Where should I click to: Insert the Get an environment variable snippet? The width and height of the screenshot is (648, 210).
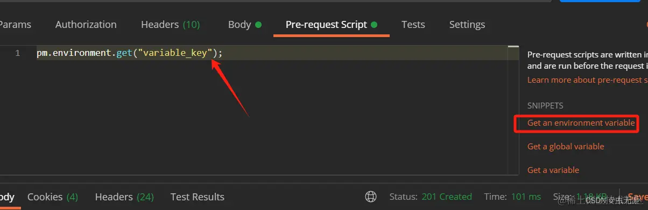581,123
